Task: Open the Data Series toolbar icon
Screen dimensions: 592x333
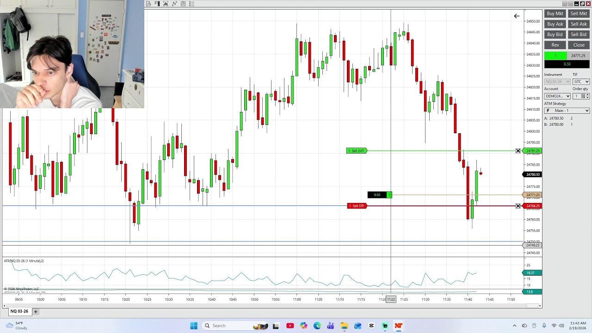Action: 148,4
